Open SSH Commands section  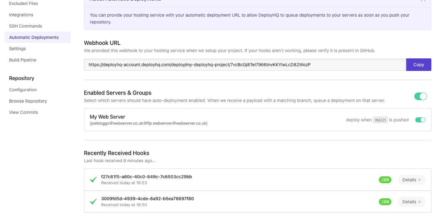point(25,26)
